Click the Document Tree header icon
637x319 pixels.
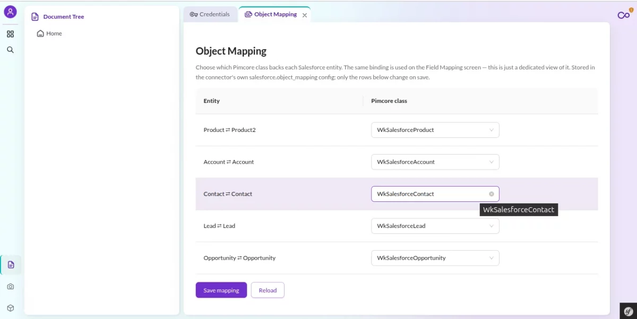35,17
